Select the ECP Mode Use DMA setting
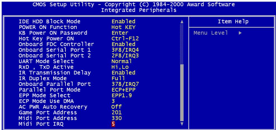 pyautogui.click(x=46, y=101)
